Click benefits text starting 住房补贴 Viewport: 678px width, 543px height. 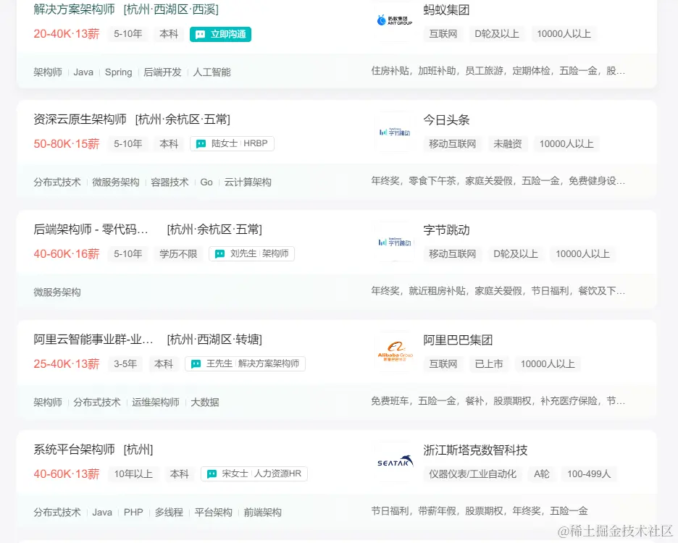(x=498, y=71)
